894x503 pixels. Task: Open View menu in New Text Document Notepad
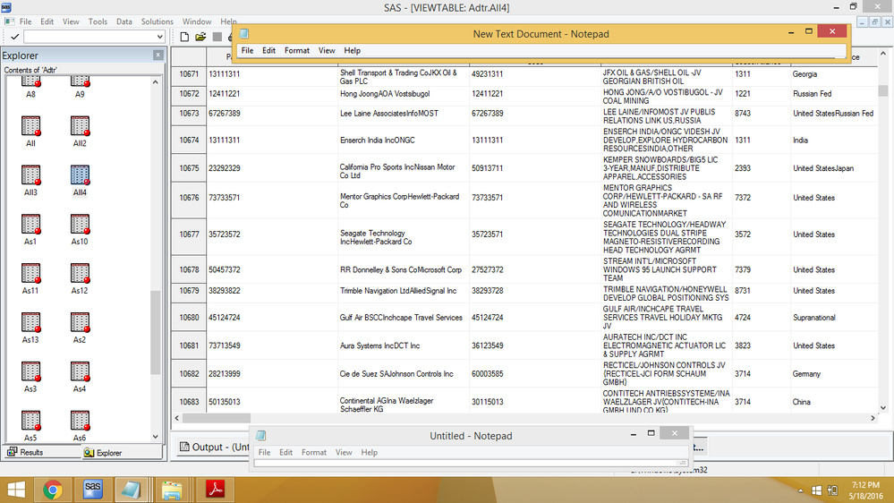tap(327, 50)
